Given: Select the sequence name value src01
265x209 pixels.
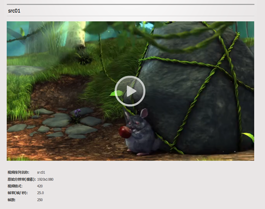Looking at the screenshot, I should click(41, 172).
